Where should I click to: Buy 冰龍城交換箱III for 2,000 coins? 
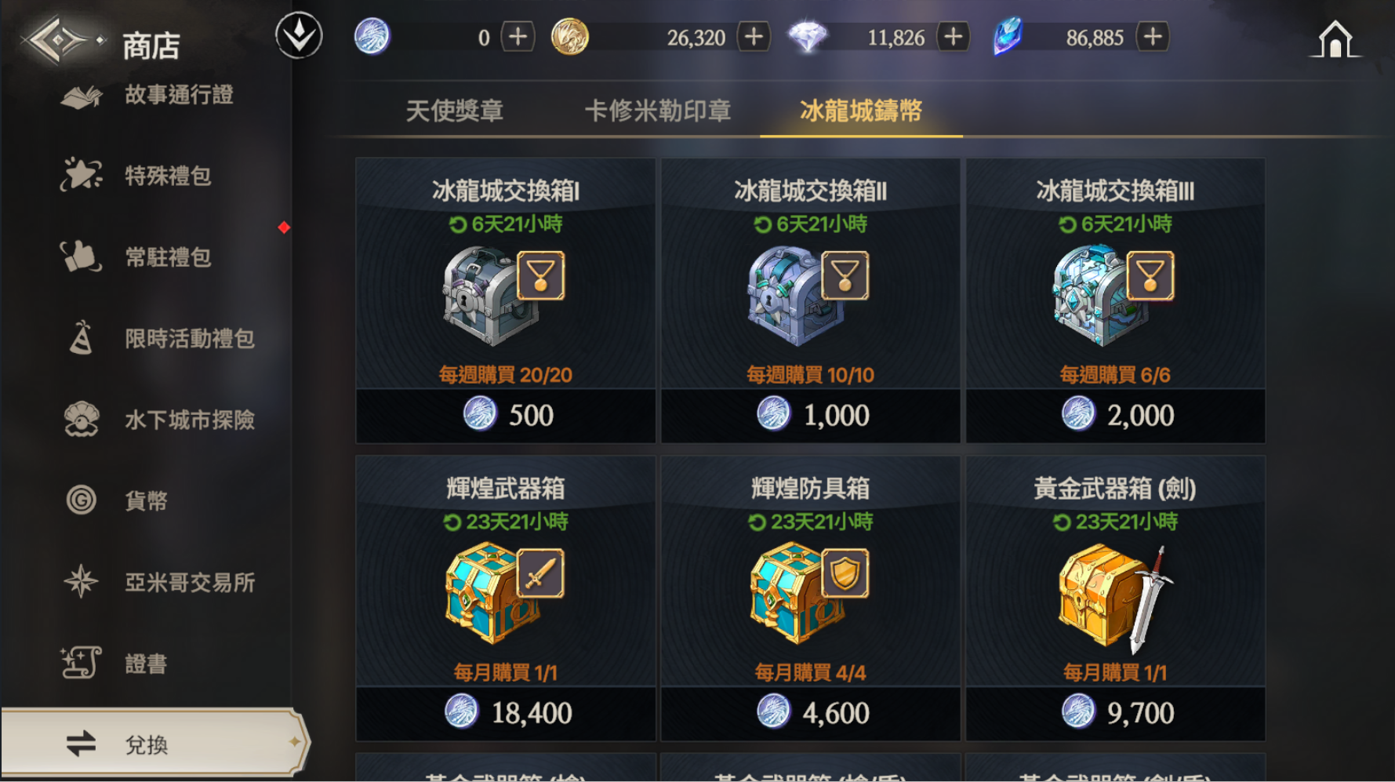1115,415
